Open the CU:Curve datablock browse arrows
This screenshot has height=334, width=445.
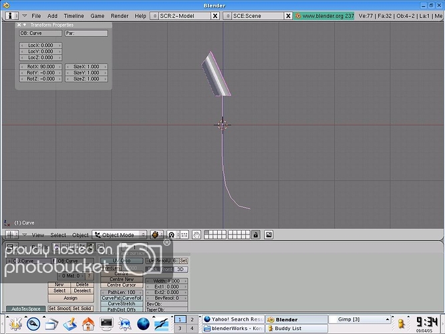(x=9, y=261)
